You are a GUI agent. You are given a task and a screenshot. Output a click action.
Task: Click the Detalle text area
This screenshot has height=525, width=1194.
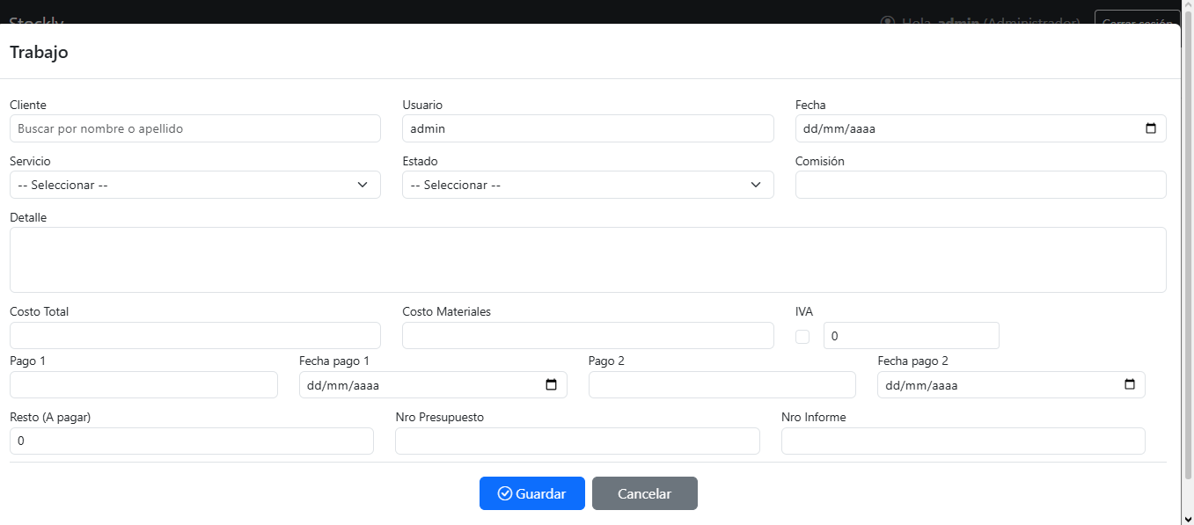click(x=588, y=259)
